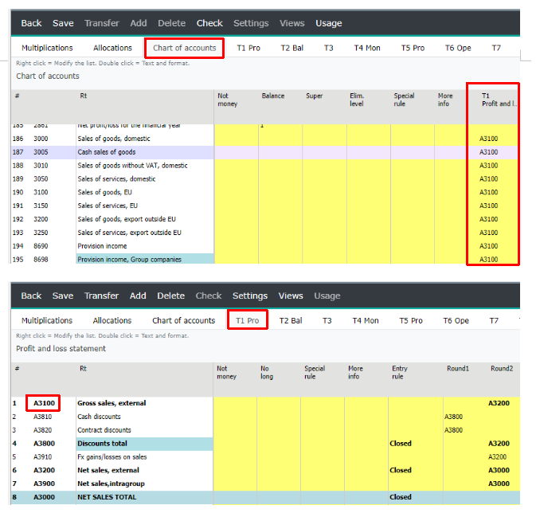This screenshot has height=517, width=540.
Task: Select row Cash sales of goods
Action: tap(264, 152)
